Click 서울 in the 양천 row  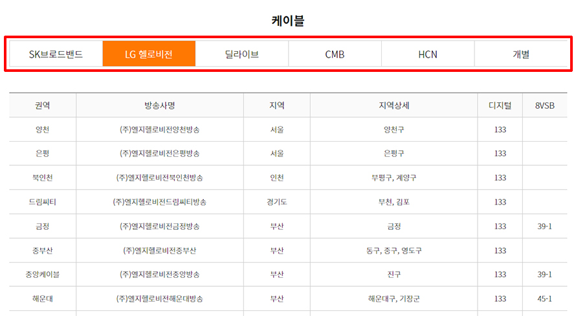tap(276, 130)
